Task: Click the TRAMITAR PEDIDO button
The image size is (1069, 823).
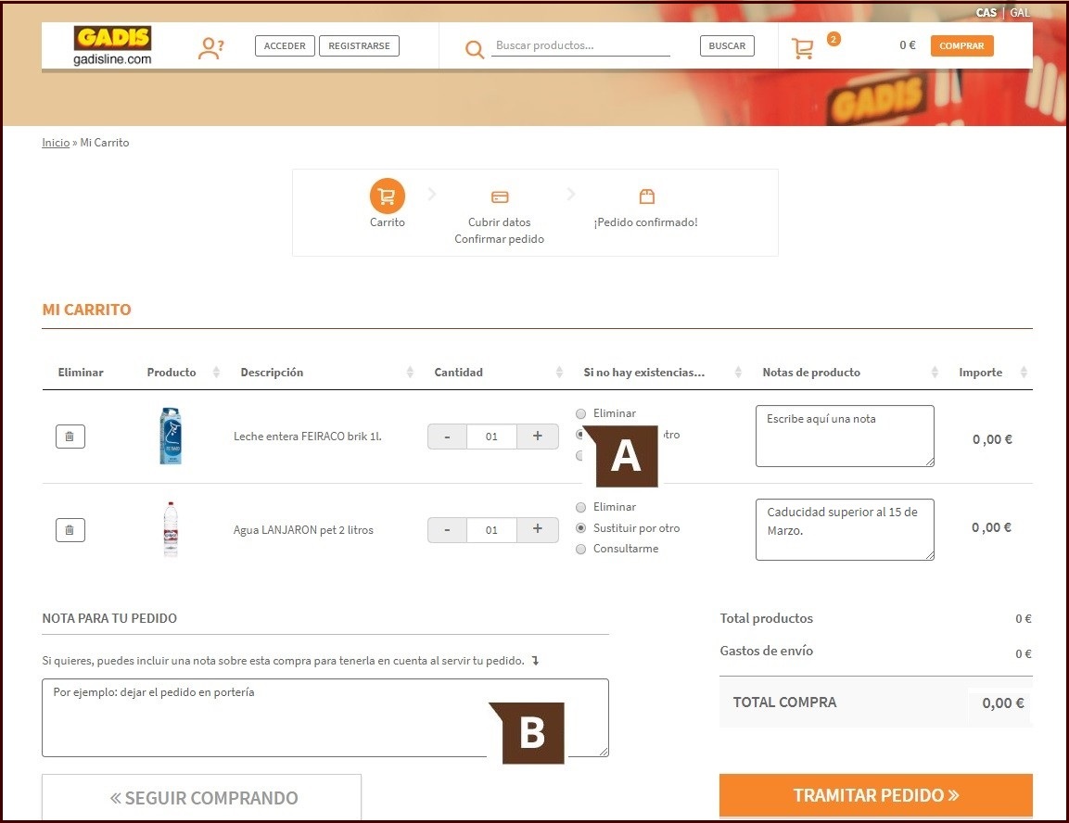Action: pos(876,795)
